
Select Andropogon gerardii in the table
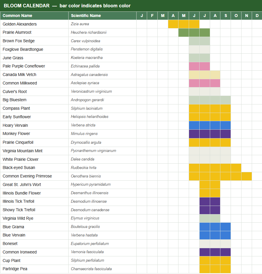87,100
